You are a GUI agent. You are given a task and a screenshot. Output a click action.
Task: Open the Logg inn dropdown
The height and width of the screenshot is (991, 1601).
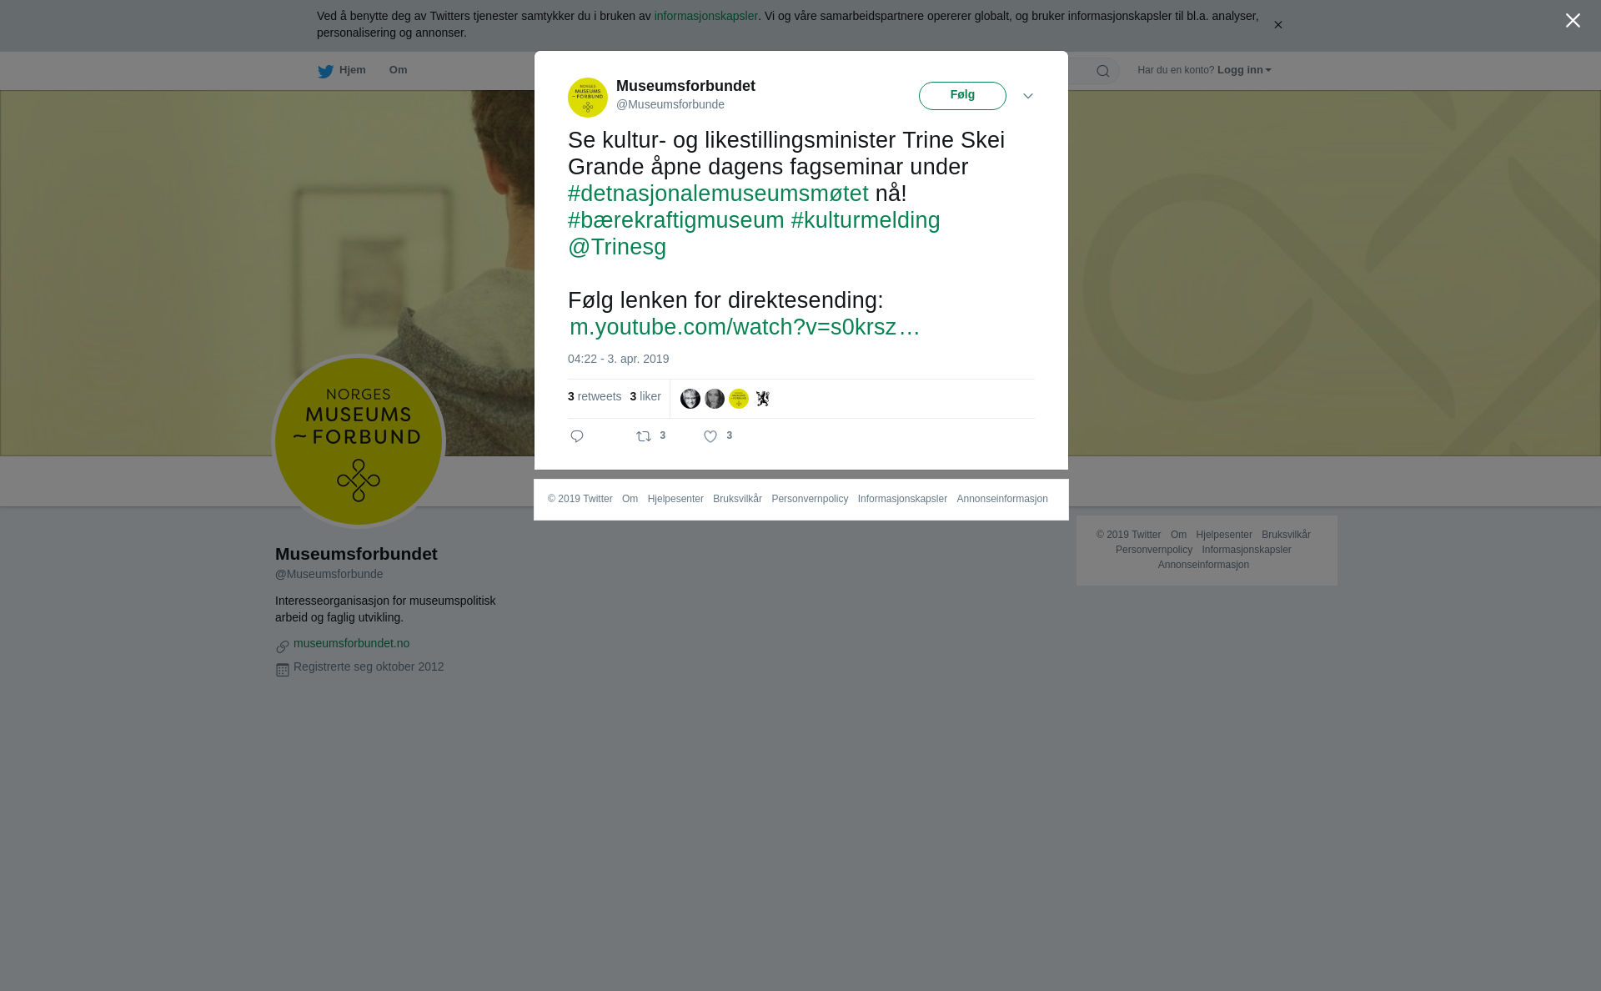(x=1244, y=70)
